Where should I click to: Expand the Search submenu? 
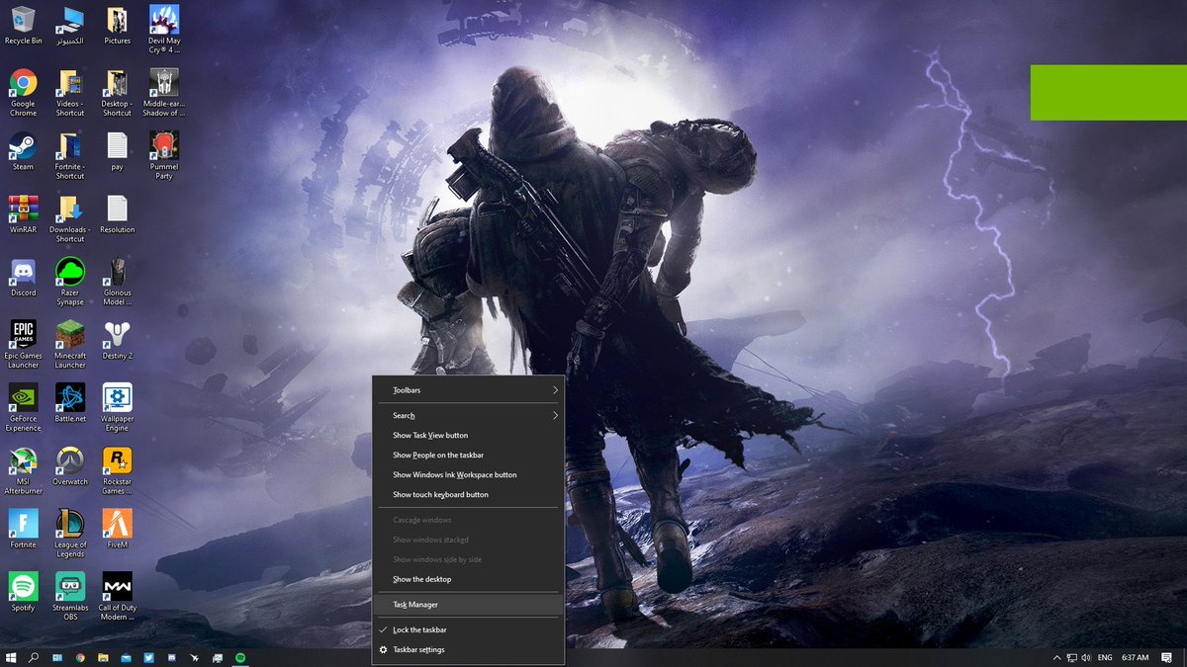click(x=468, y=416)
